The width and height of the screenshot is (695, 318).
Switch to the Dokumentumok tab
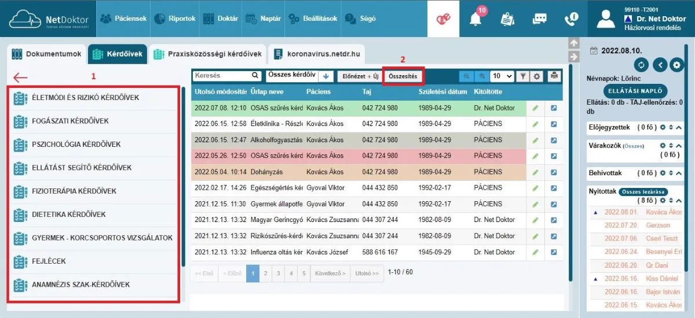point(47,54)
